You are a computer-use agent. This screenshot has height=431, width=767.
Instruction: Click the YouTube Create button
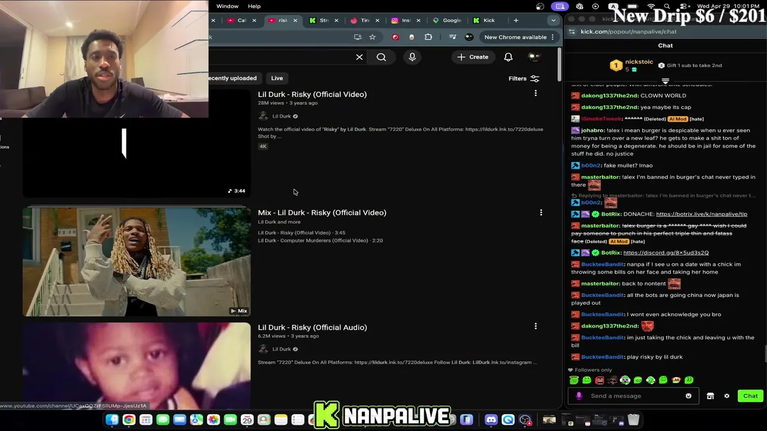[x=473, y=57]
